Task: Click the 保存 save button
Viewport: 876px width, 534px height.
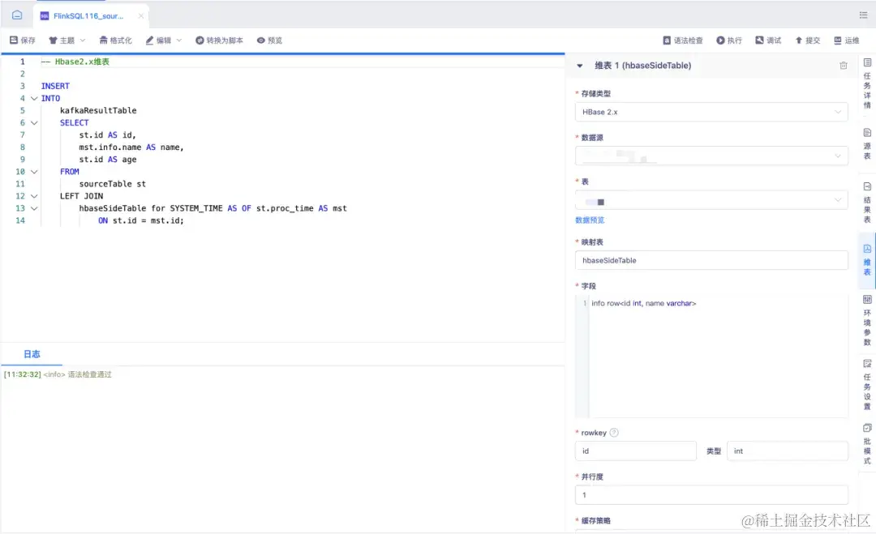Action: [x=23, y=41]
